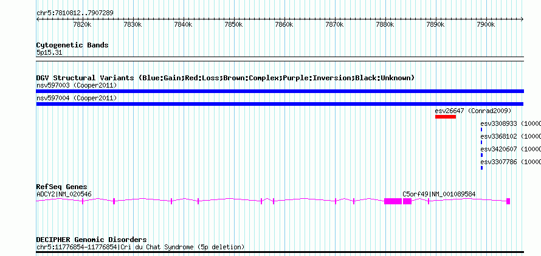Click the esv3420607 variant label

(x=511, y=149)
